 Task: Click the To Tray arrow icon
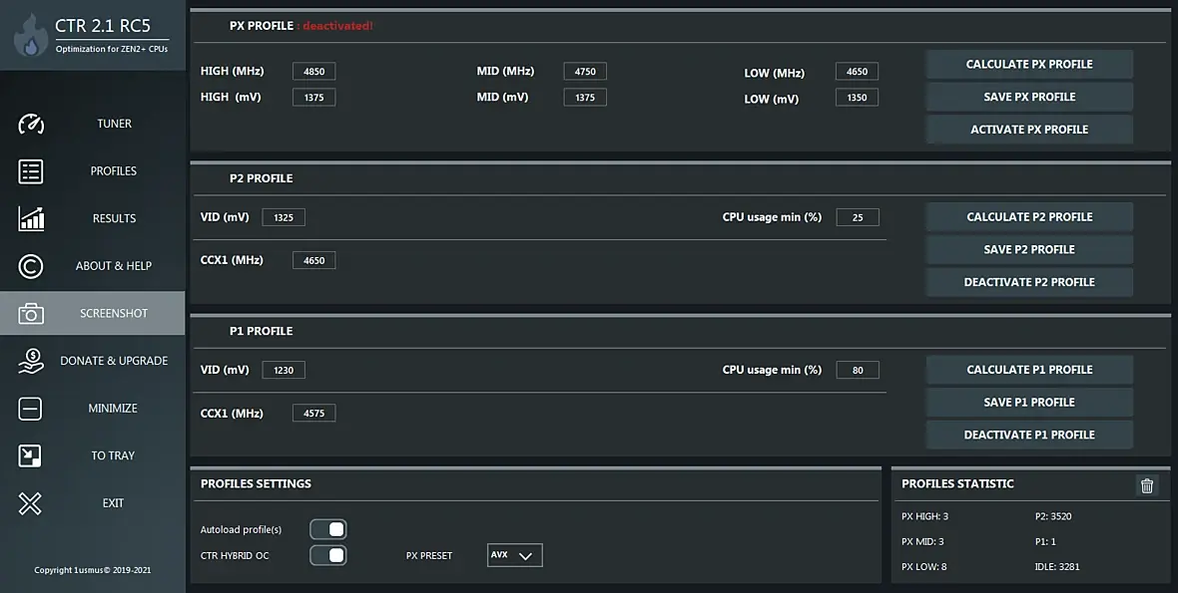click(x=30, y=455)
